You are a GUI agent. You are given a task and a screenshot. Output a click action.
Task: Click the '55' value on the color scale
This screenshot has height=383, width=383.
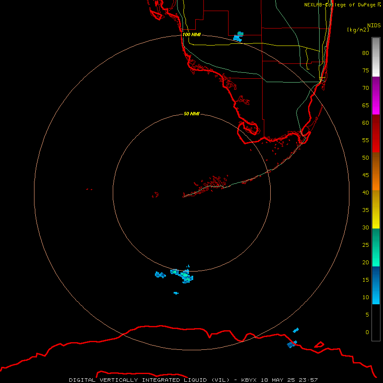(x=366, y=140)
